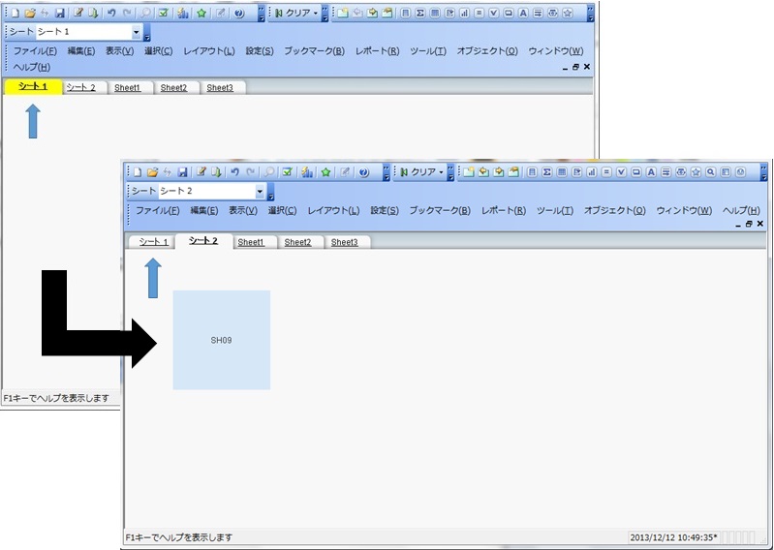This screenshot has width=774, height=550.
Task: Select yellow シート 1 tab in back window
Action: [x=33, y=87]
